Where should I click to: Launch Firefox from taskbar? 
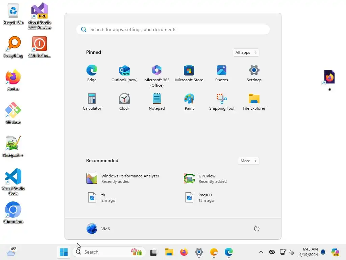tap(184, 252)
